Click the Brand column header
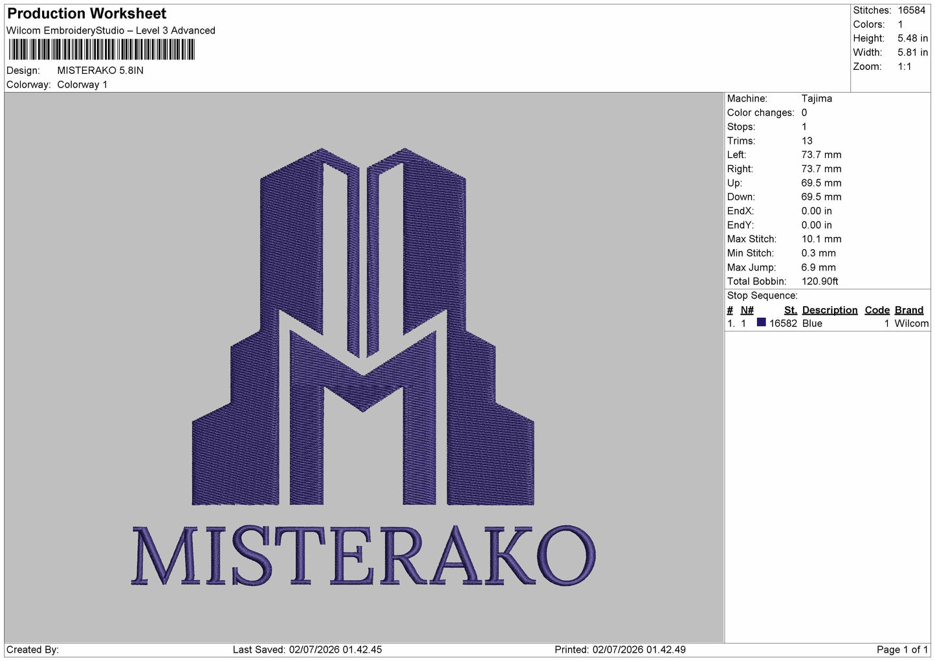This screenshot has height=661, width=935. [908, 310]
